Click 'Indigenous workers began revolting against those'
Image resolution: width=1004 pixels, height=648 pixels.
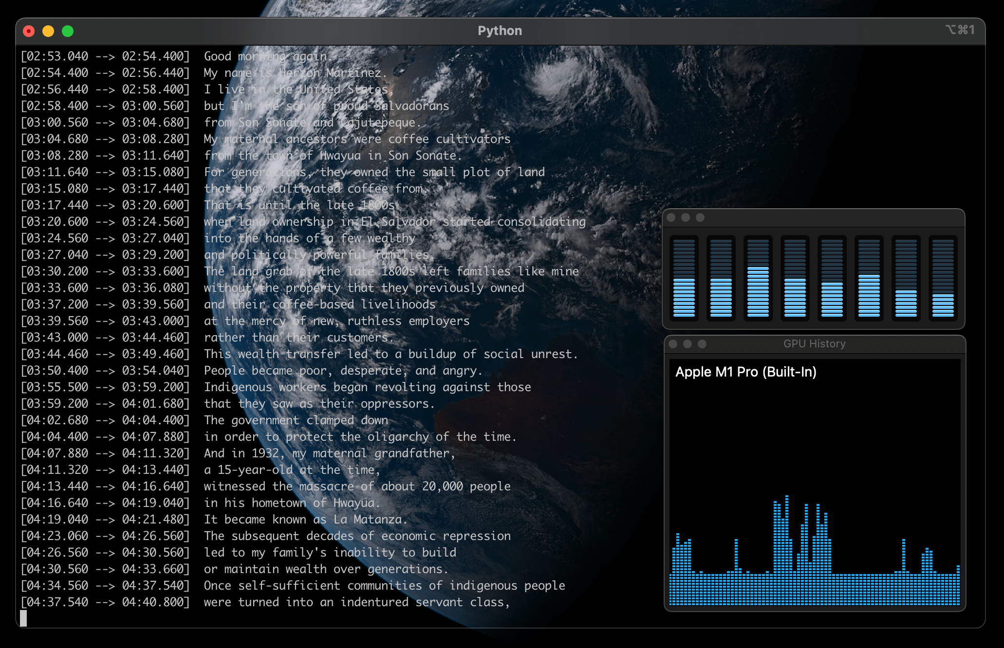click(x=368, y=387)
